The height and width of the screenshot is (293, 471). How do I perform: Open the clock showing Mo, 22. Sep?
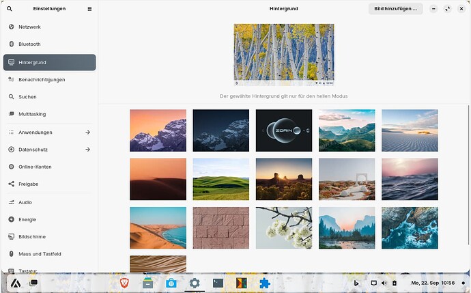(433, 283)
